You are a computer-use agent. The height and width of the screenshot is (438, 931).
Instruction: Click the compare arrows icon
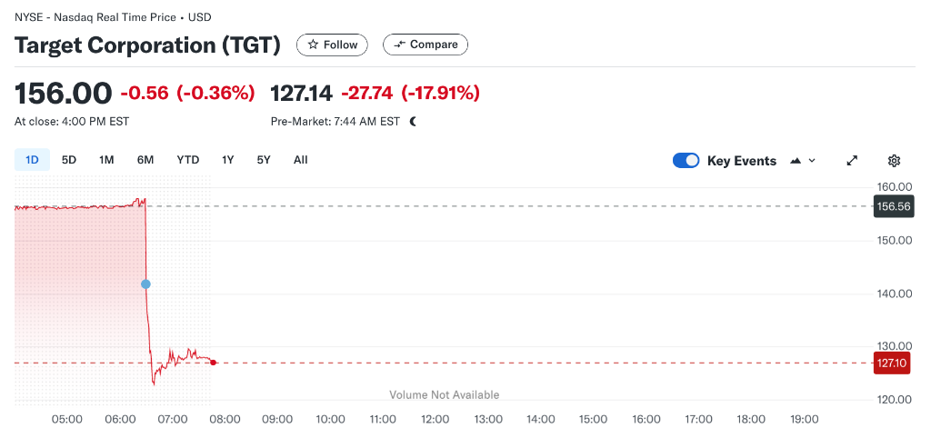coord(400,45)
